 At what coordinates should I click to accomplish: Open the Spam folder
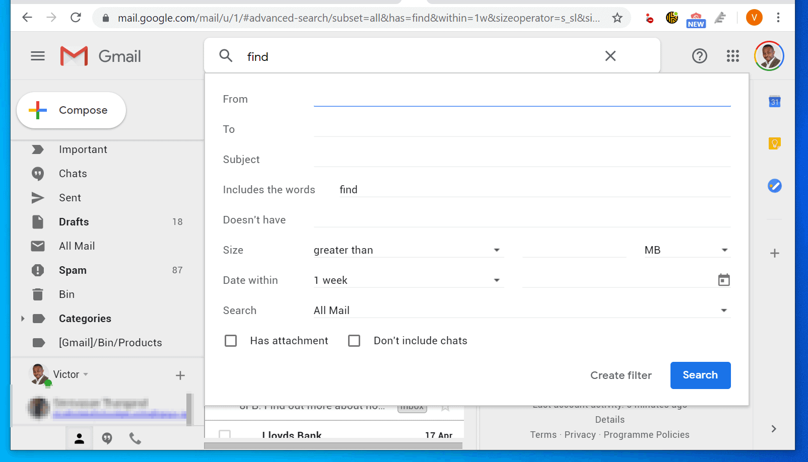click(x=73, y=270)
